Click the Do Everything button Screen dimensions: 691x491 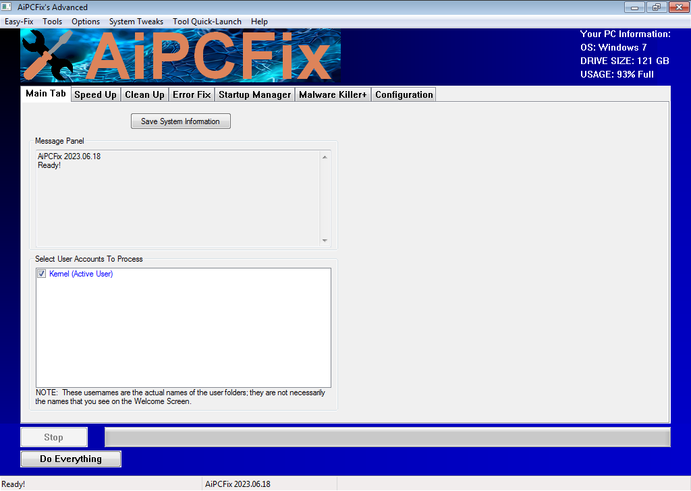71,459
